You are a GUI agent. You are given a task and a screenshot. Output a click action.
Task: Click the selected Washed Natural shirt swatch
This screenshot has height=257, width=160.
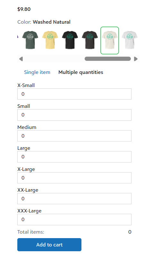110,40
